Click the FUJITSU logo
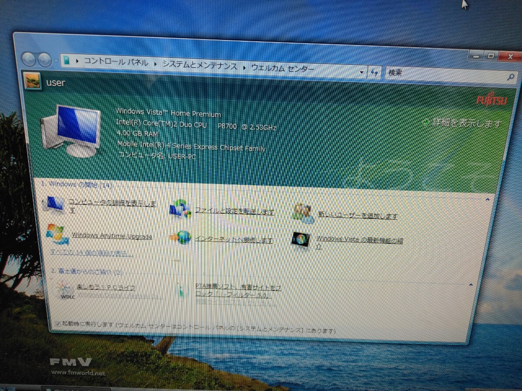The image size is (522, 391). tap(492, 100)
